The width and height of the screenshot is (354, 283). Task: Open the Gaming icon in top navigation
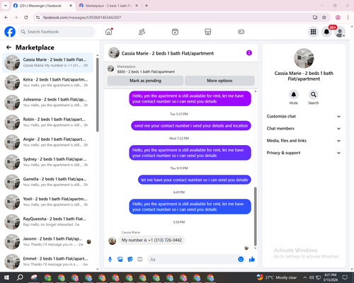click(x=241, y=32)
